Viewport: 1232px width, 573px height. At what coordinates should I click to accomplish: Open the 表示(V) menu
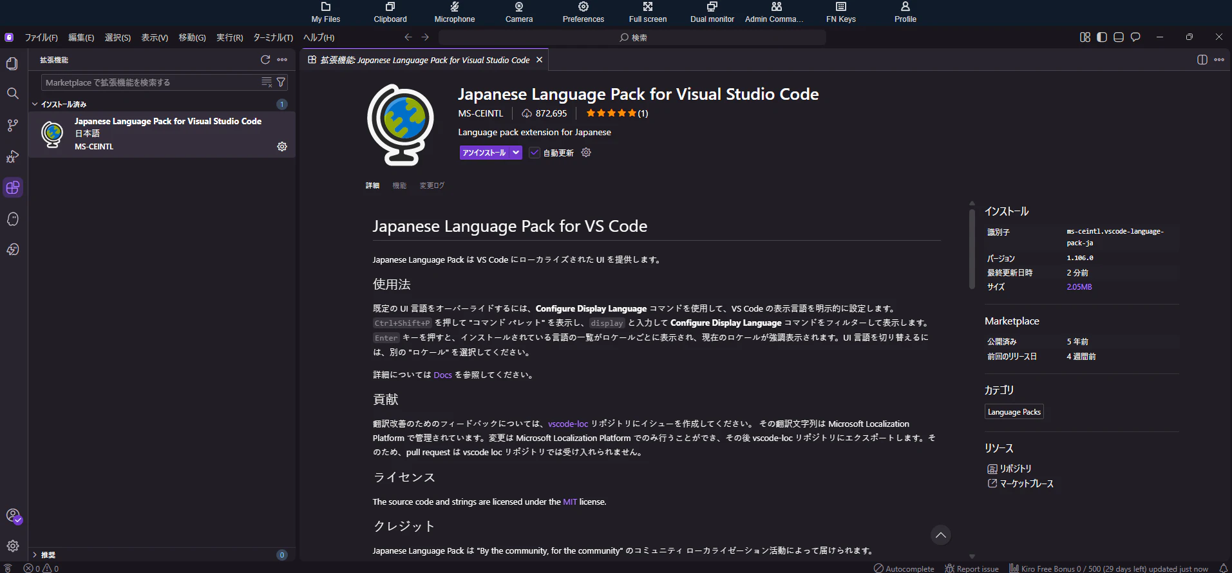pyautogui.click(x=155, y=37)
